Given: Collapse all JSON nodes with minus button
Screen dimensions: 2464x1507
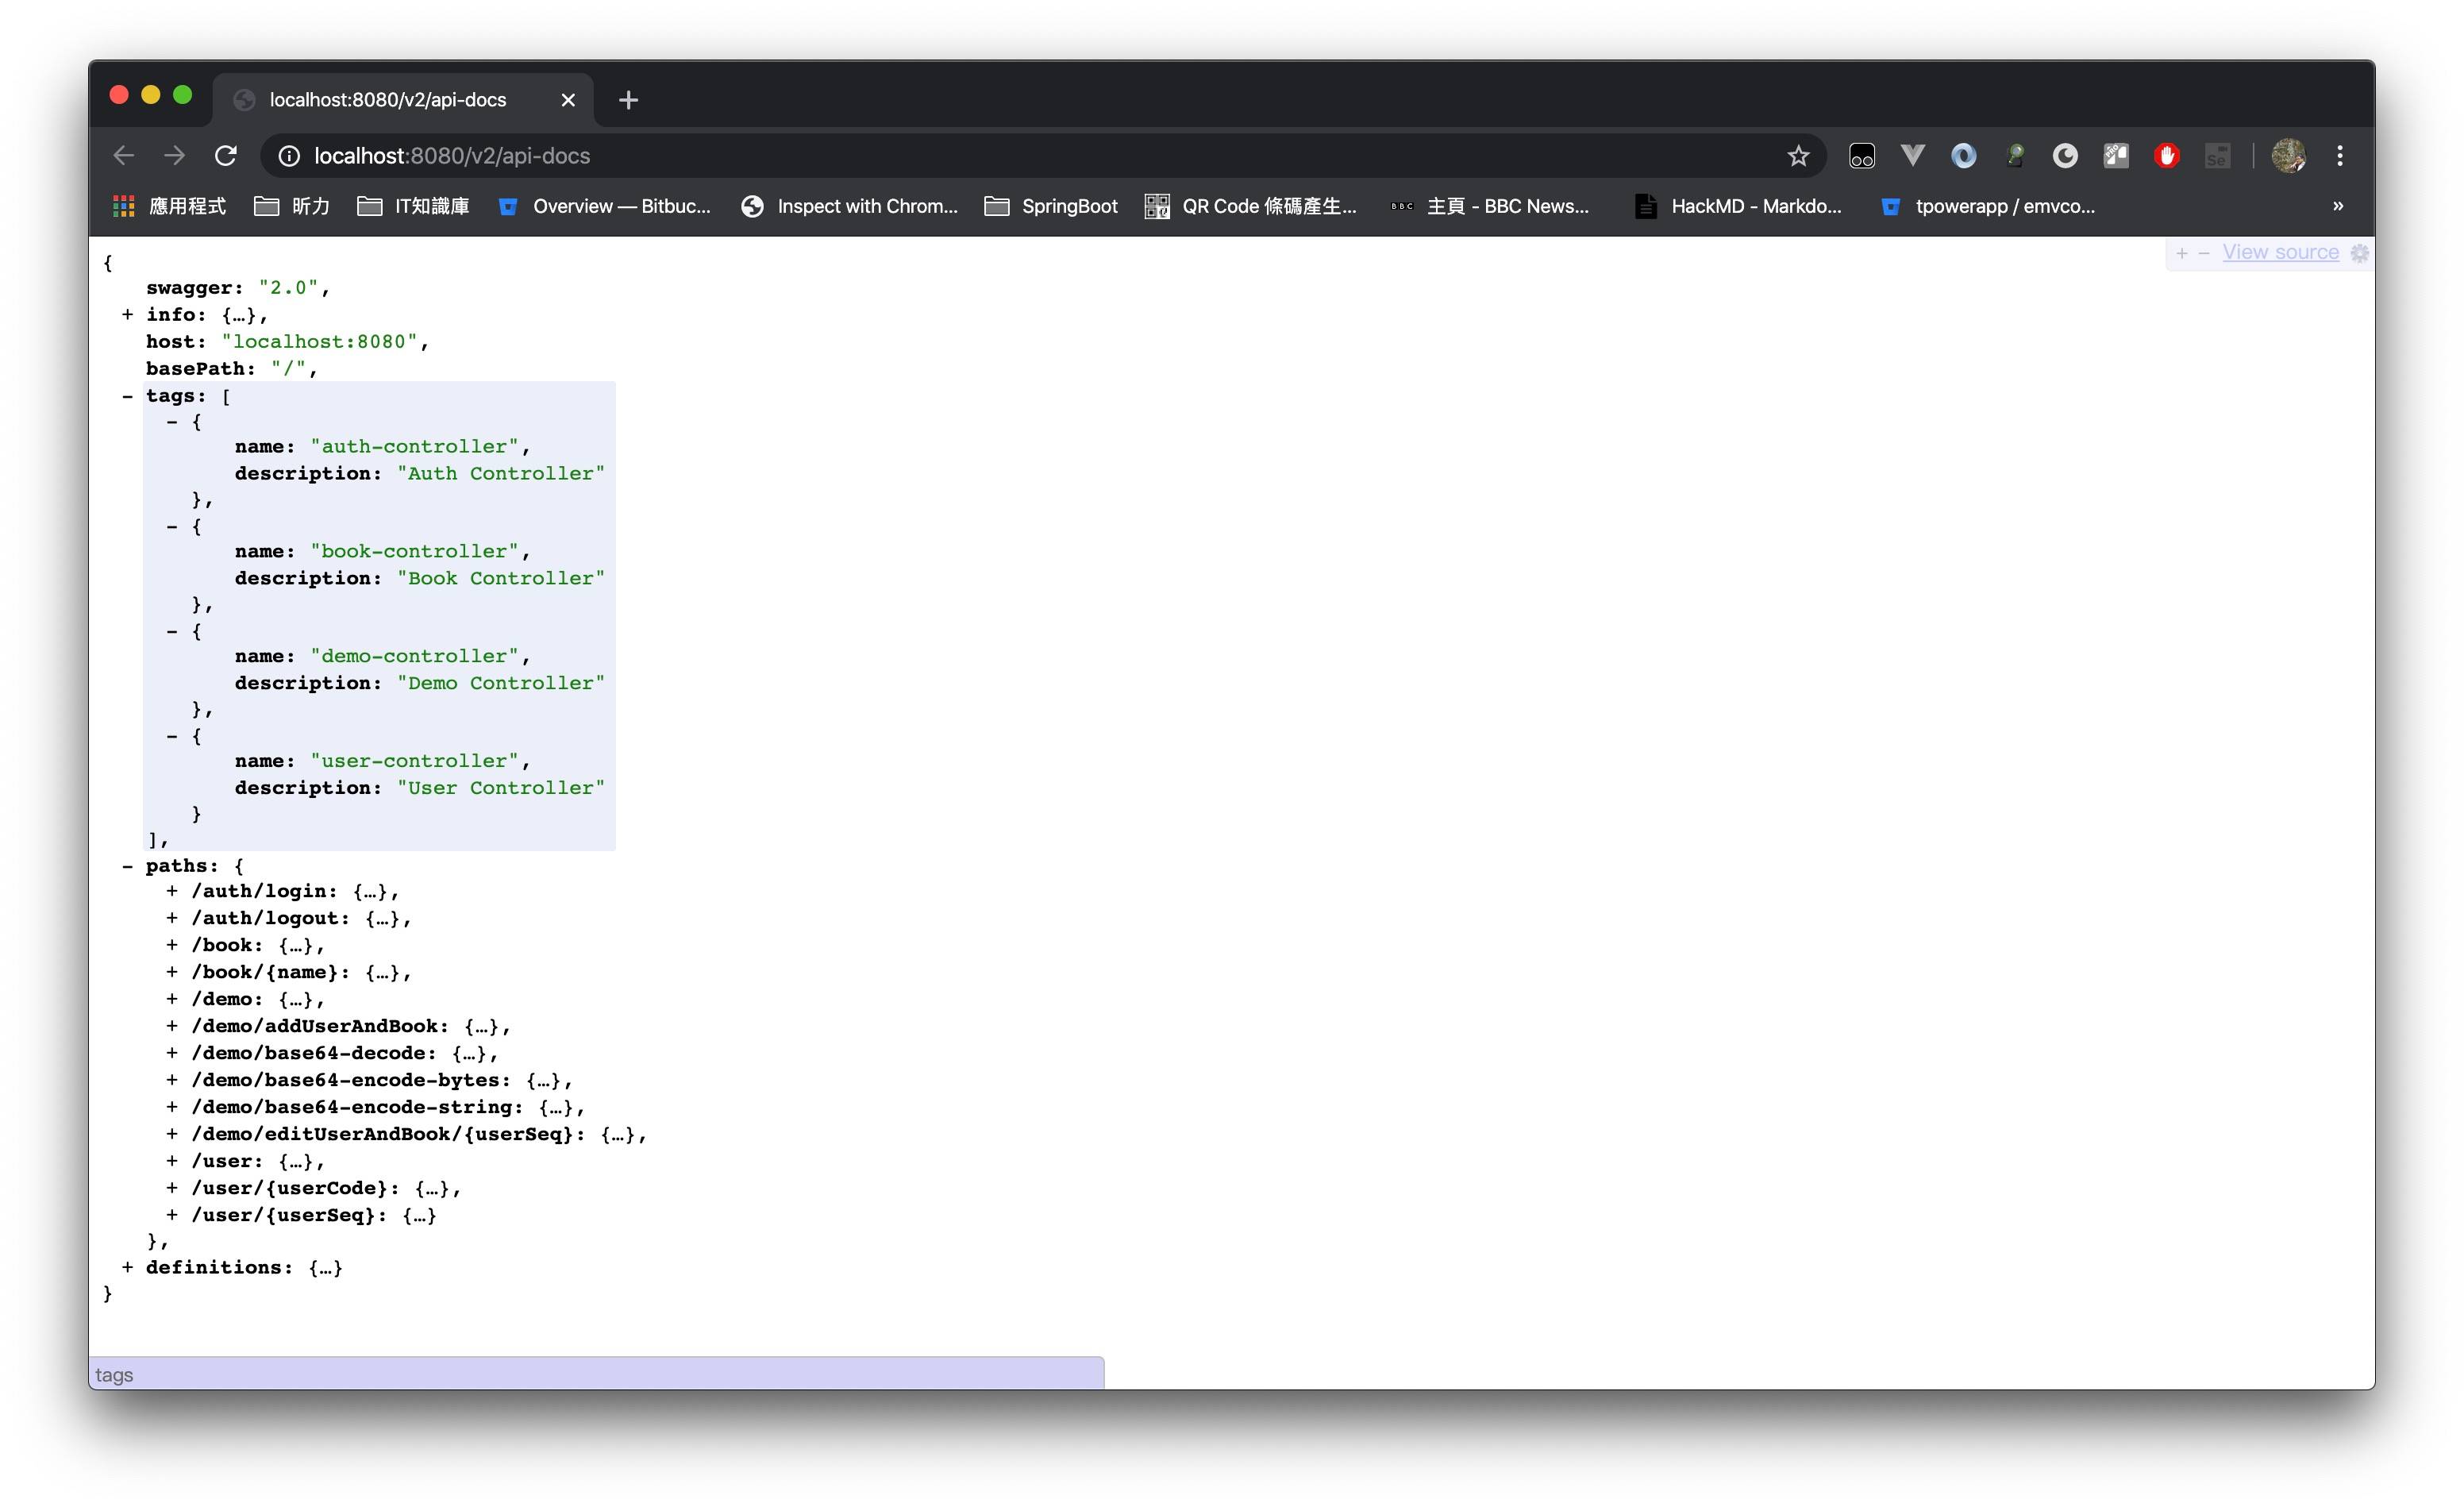Looking at the screenshot, I should 2203,253.
